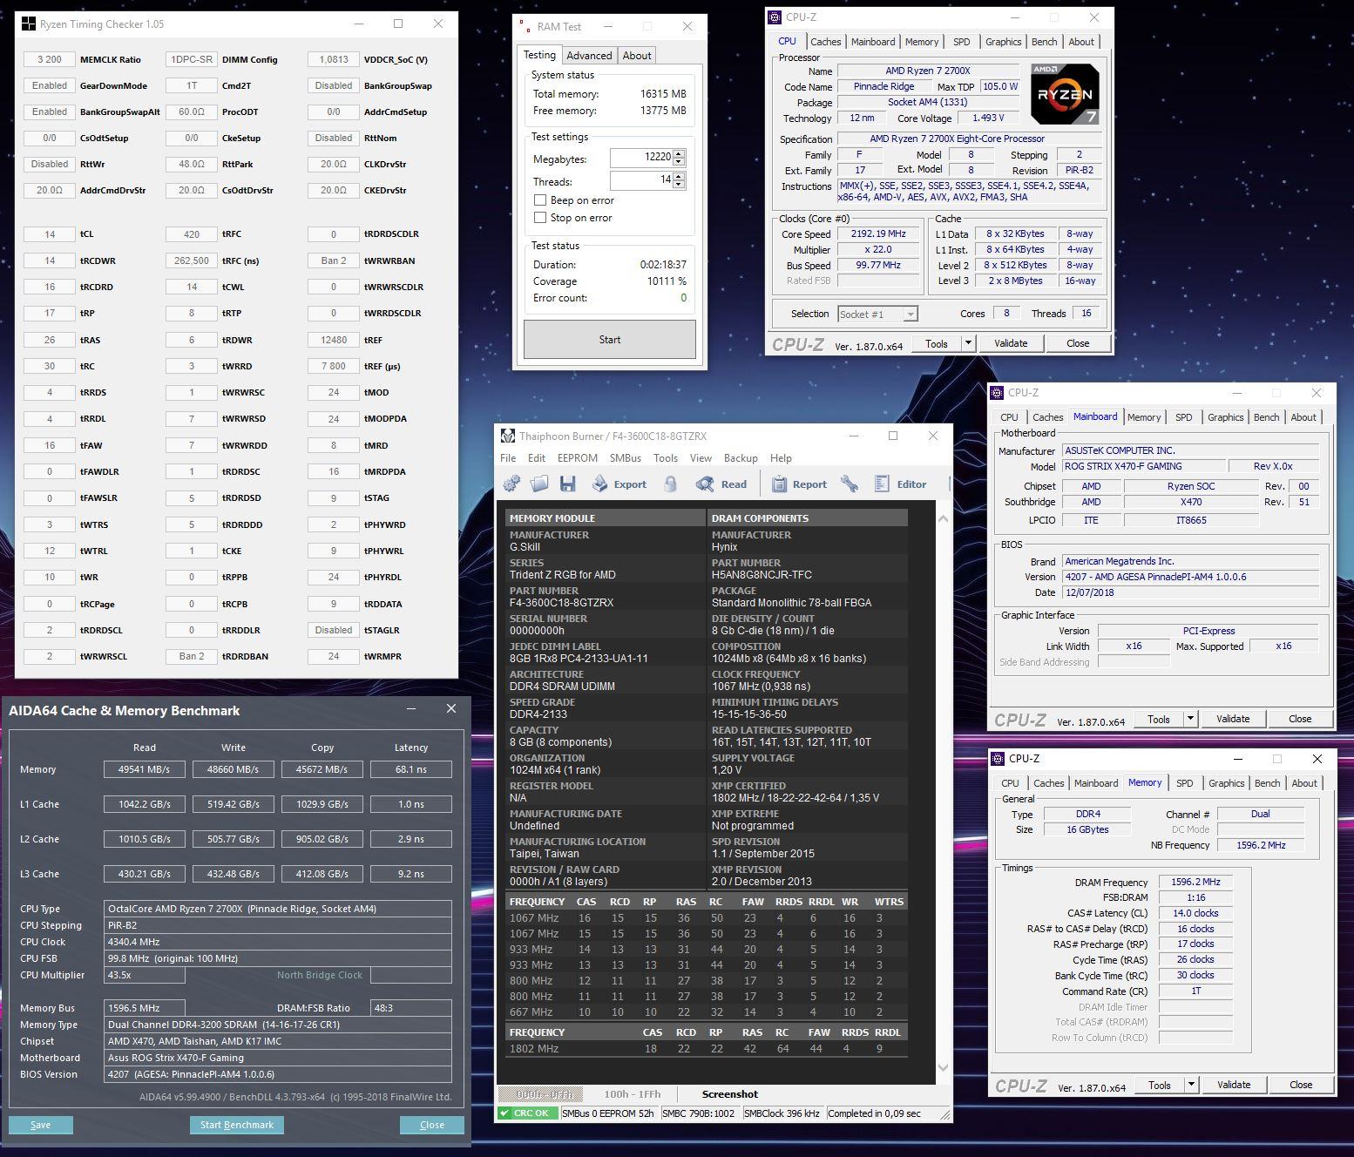Click the padlock icon in Thaiphoon toolbar
This screenshot has width=1354, height=1157.
point(670,484)
